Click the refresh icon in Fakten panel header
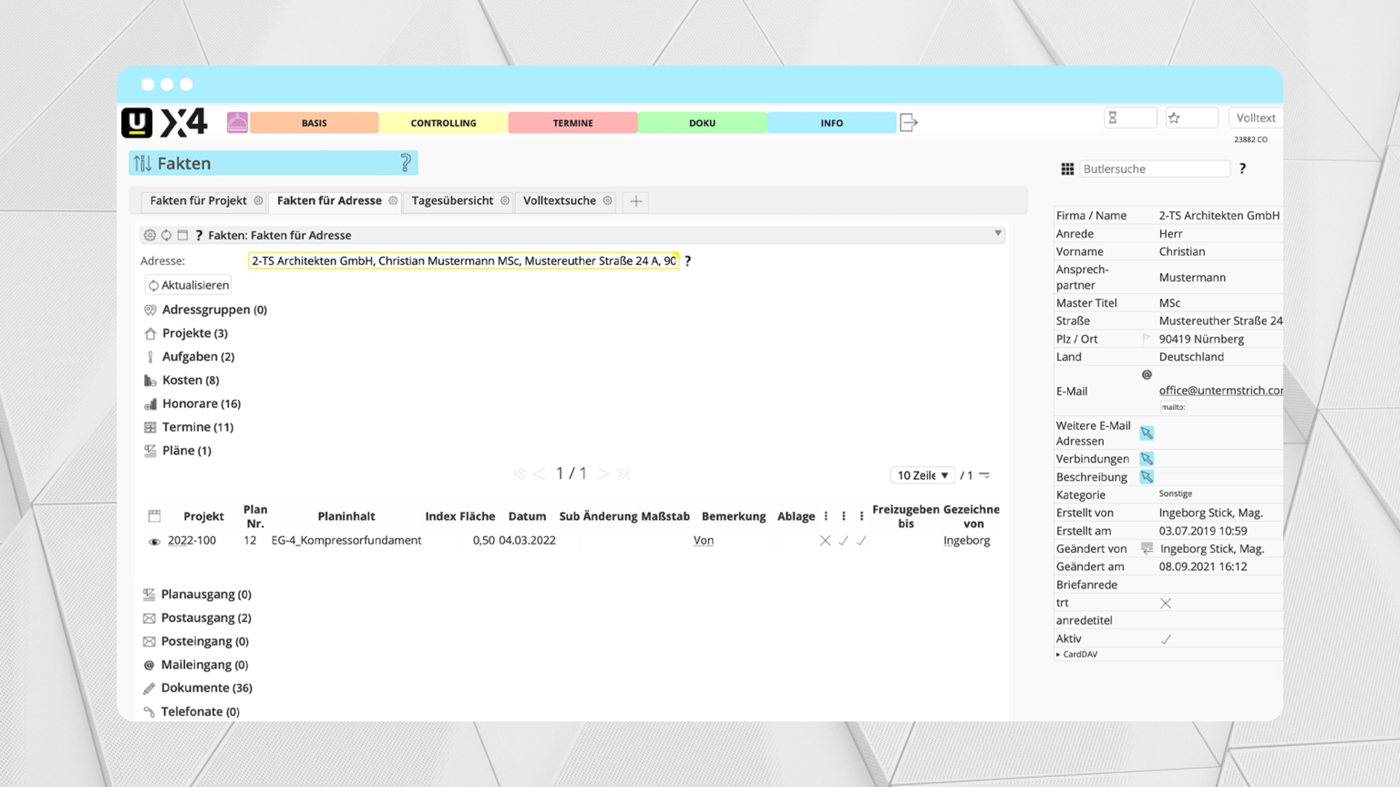Viewport: 1400px width, 787px height. (166, 235)
